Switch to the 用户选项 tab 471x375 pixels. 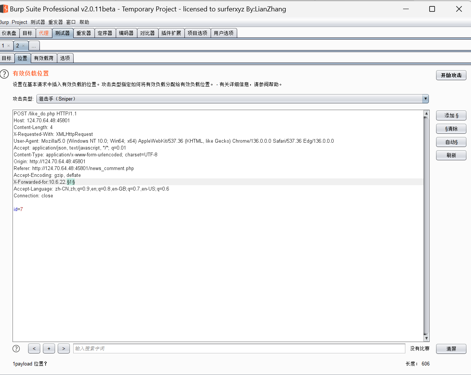click(x=224, y=33)
